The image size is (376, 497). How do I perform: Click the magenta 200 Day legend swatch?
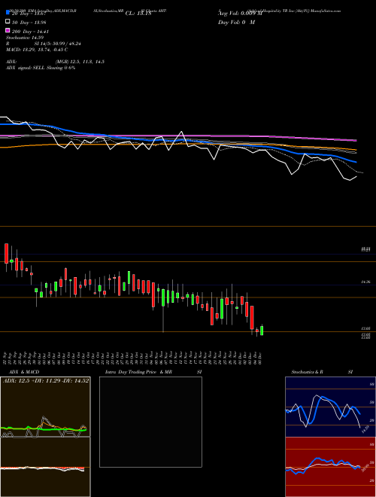click(x=8, y=30)
